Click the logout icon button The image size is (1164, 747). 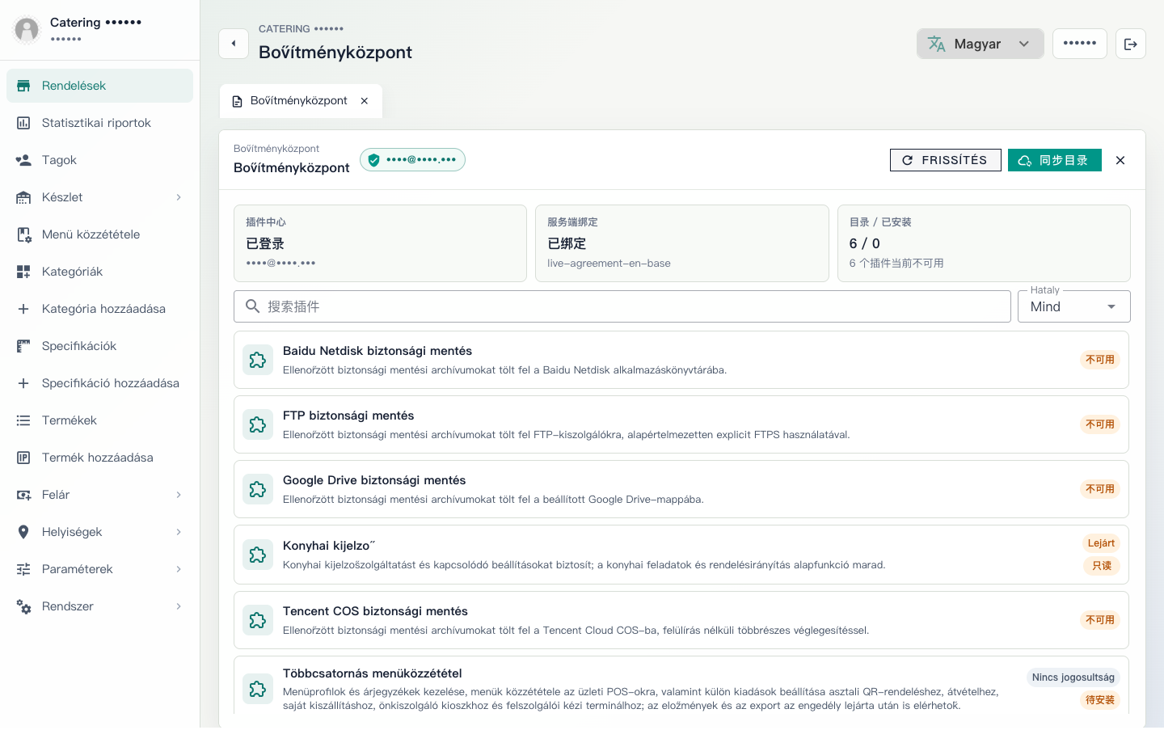[x=1131, y=44]
